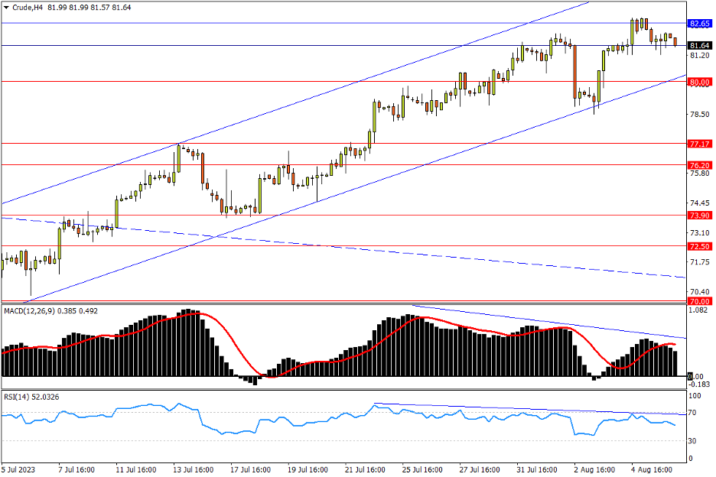
Task: Select the 72.50 level label
Action: (x=700, y=246)
